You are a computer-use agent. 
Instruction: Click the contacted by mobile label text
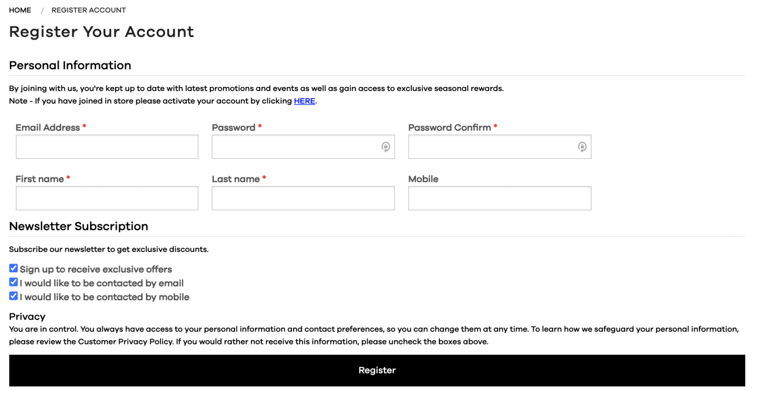105,297
